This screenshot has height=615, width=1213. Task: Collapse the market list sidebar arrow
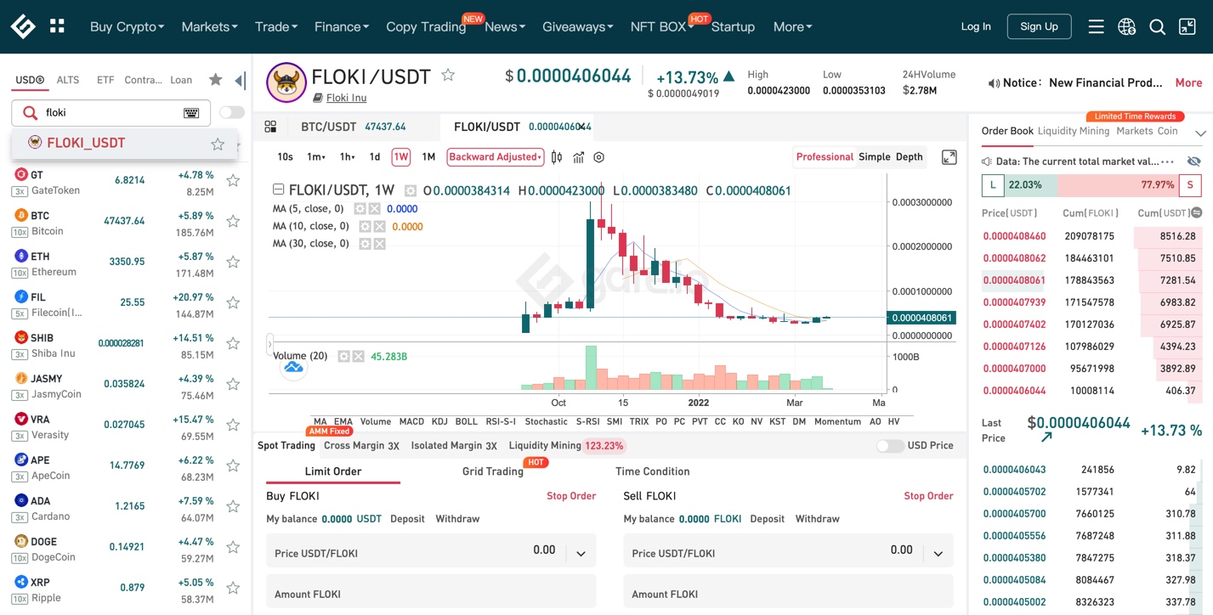[x=240, y=81]
